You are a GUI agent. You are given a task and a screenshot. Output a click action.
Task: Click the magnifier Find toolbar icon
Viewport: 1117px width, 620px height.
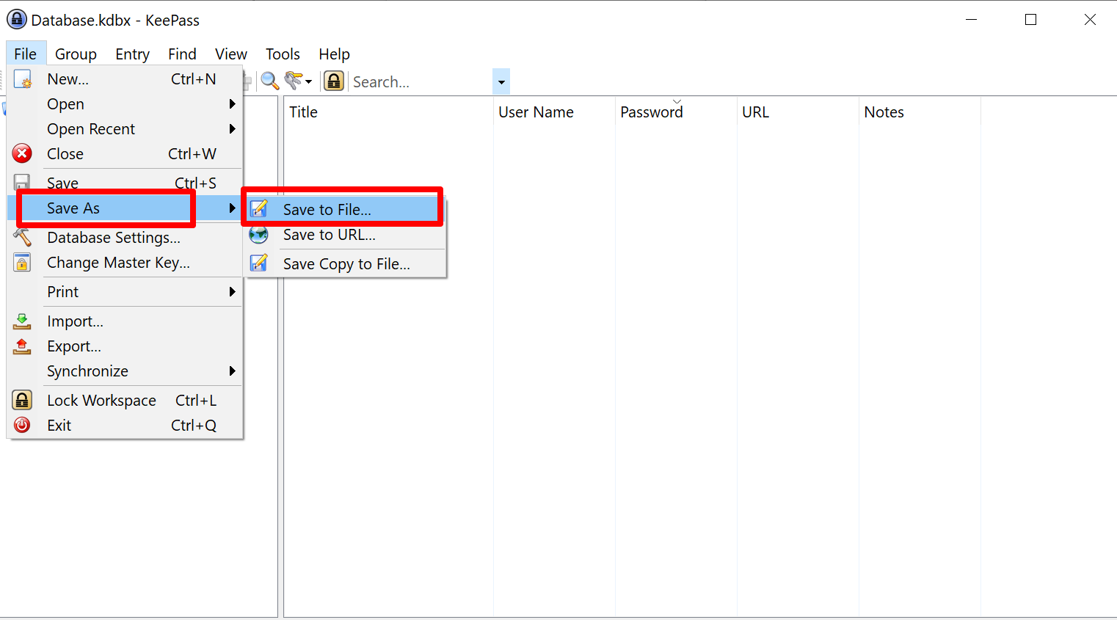(269, 81)
